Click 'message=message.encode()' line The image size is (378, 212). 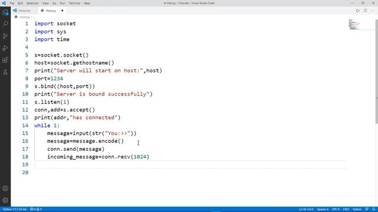[85, 141]
